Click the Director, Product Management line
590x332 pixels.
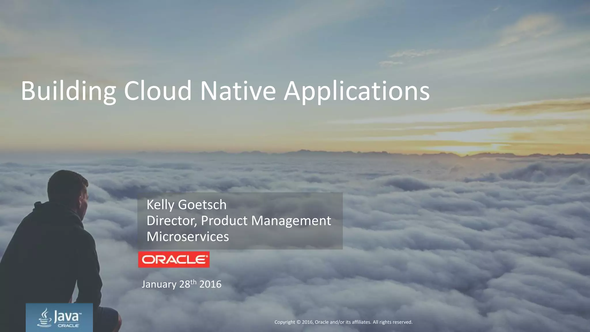click(x=239, y=221)
